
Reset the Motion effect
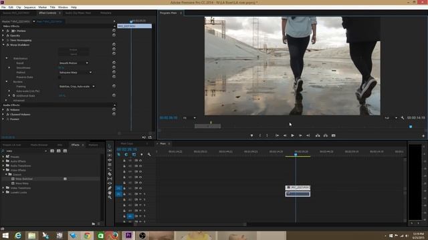(114, 31)
